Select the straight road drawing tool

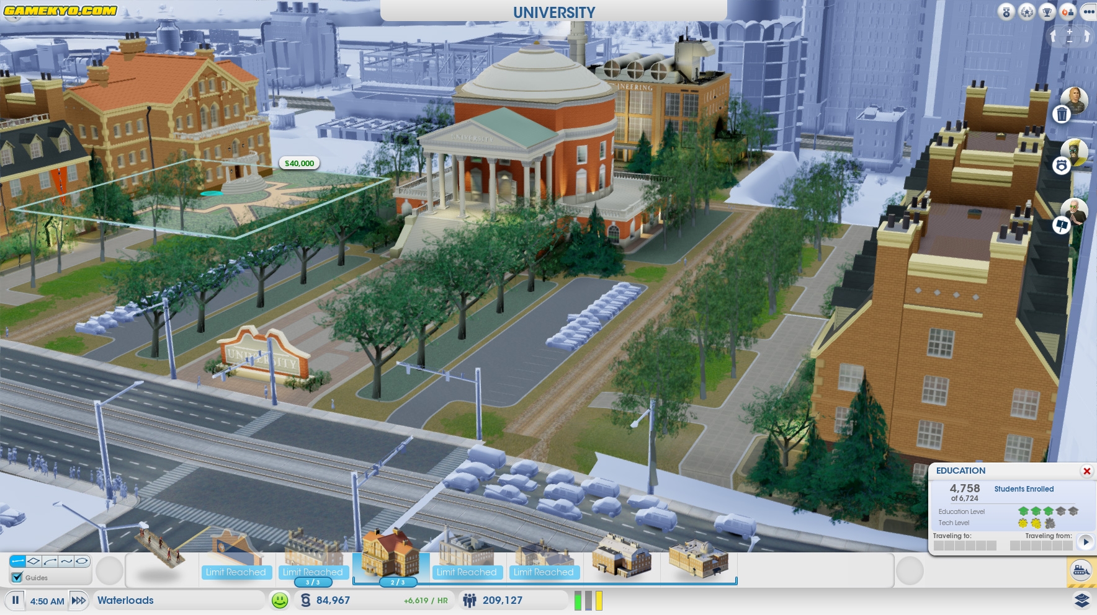17,561
